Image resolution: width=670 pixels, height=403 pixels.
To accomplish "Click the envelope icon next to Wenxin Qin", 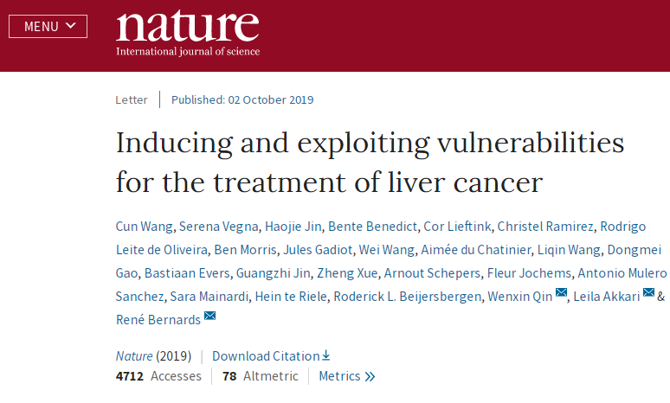I will click(x=561, y=295).
